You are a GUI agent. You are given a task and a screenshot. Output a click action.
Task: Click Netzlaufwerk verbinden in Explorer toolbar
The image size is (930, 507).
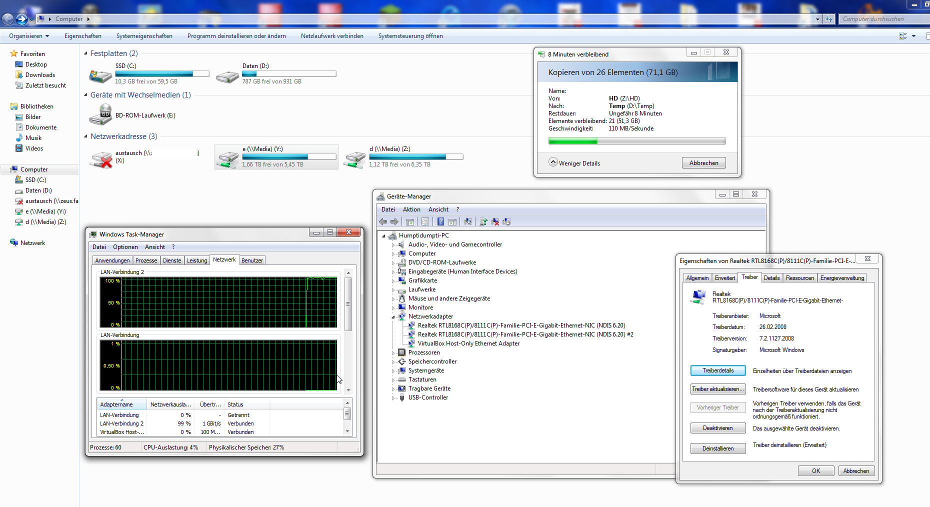coord(332,36)
